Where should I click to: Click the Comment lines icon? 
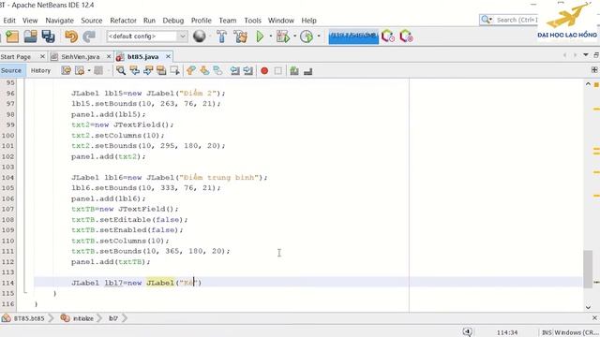coord(294,71)
